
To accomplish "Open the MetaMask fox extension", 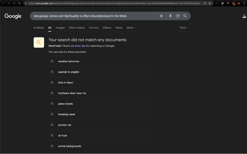I will pyautogui.click(x=239, y=3).
